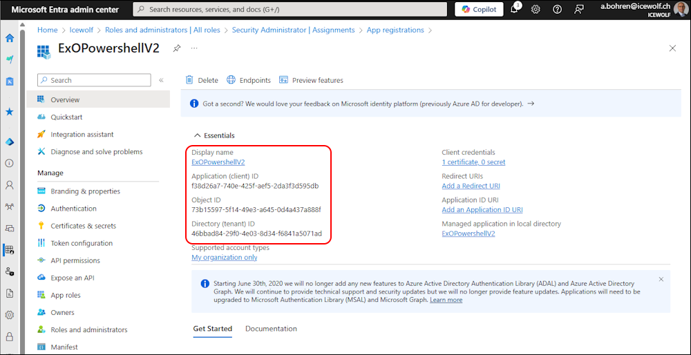This screenshot has height=355, width=691.
Task: Pin ExOPowershellV2 with pin icon
Action: point(177,48)
